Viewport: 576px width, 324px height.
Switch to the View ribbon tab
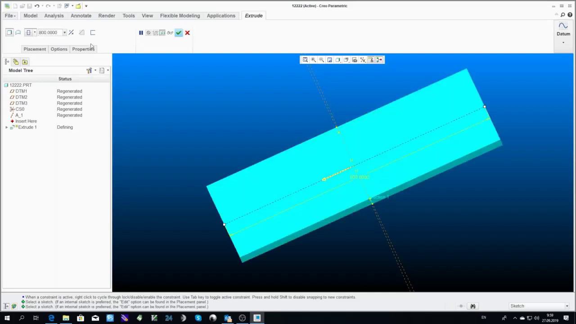pos(148,16)
